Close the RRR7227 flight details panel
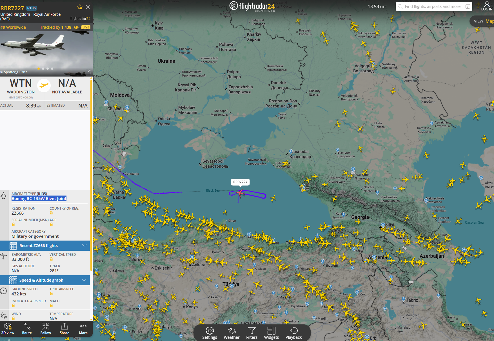This screenshot has height=341, width=494. tap(88, 7)
